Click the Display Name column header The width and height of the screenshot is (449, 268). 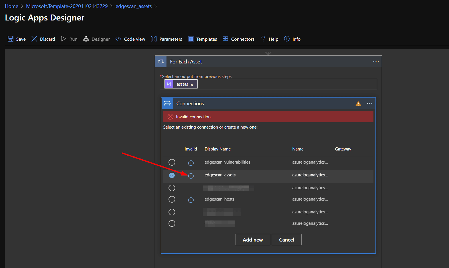tap(218, 149)
